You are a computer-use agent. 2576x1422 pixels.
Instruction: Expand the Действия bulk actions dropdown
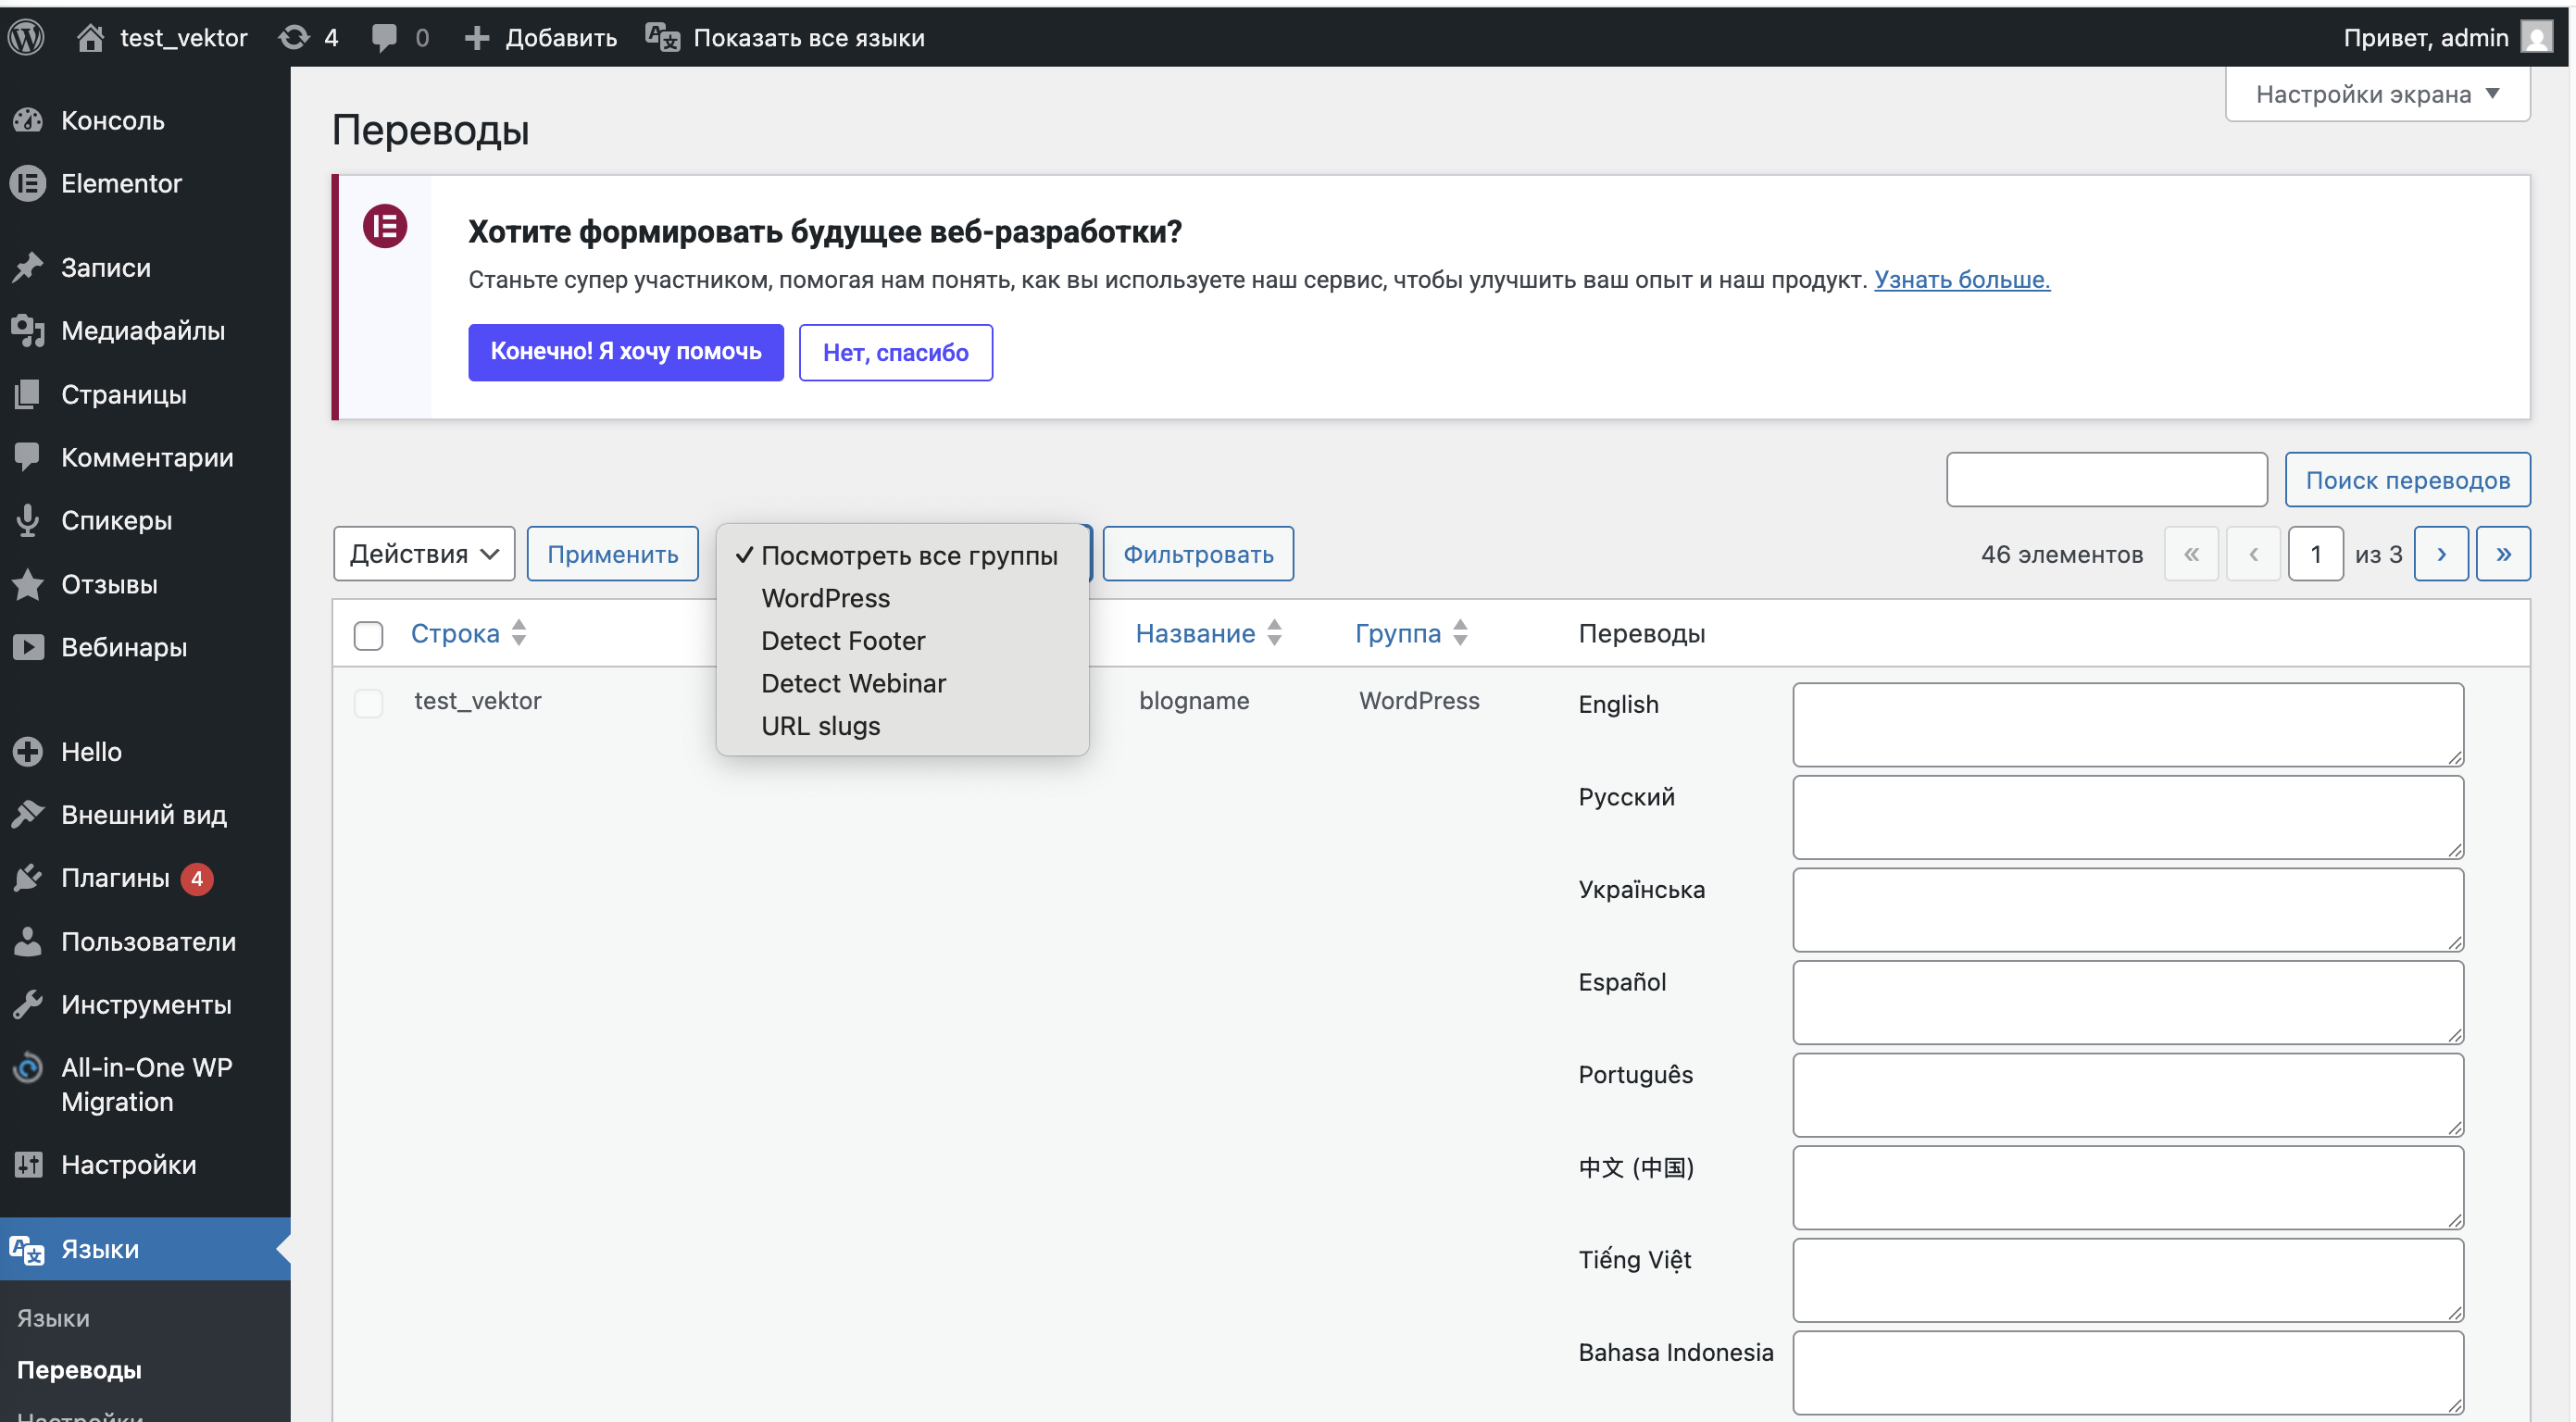[x=424, y=554]
